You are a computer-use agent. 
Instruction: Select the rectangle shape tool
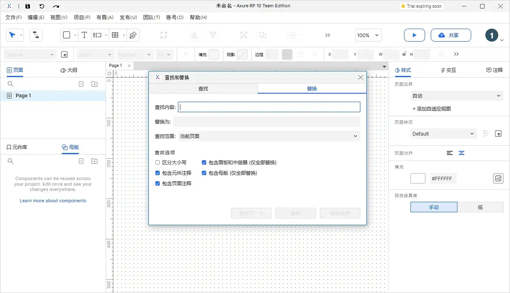66,35
